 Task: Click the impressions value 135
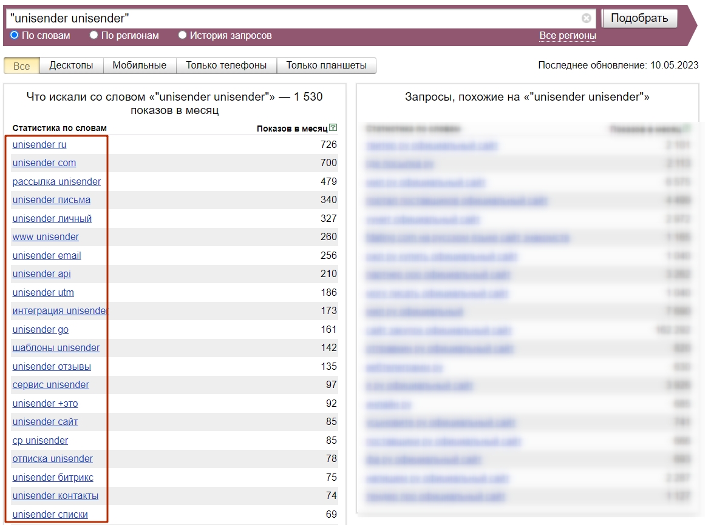[328, 367]
